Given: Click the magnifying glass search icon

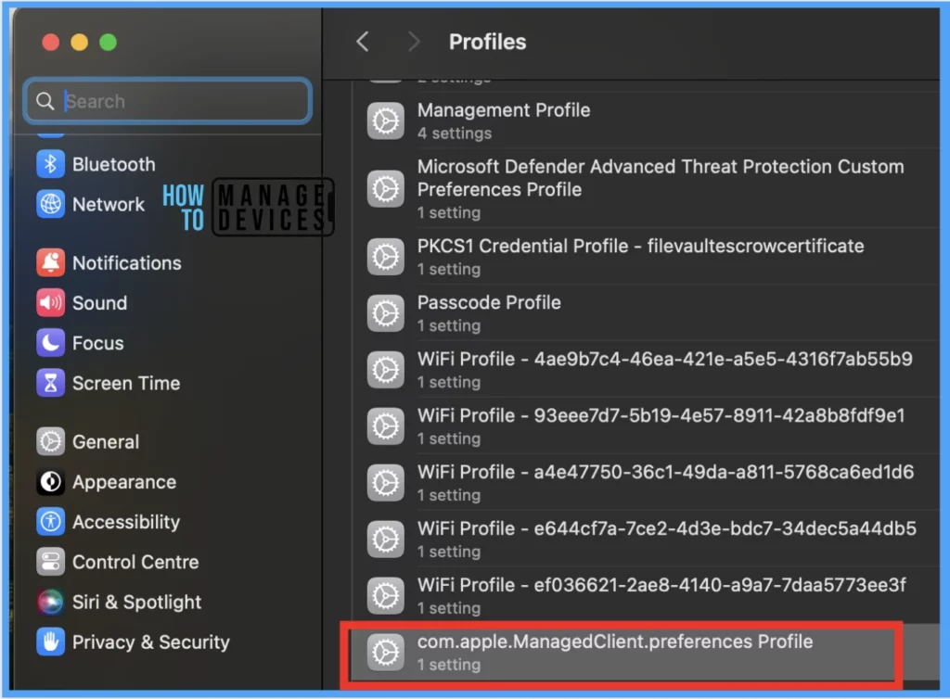Looking at the screenshot, I should click(x=45, y=101).
